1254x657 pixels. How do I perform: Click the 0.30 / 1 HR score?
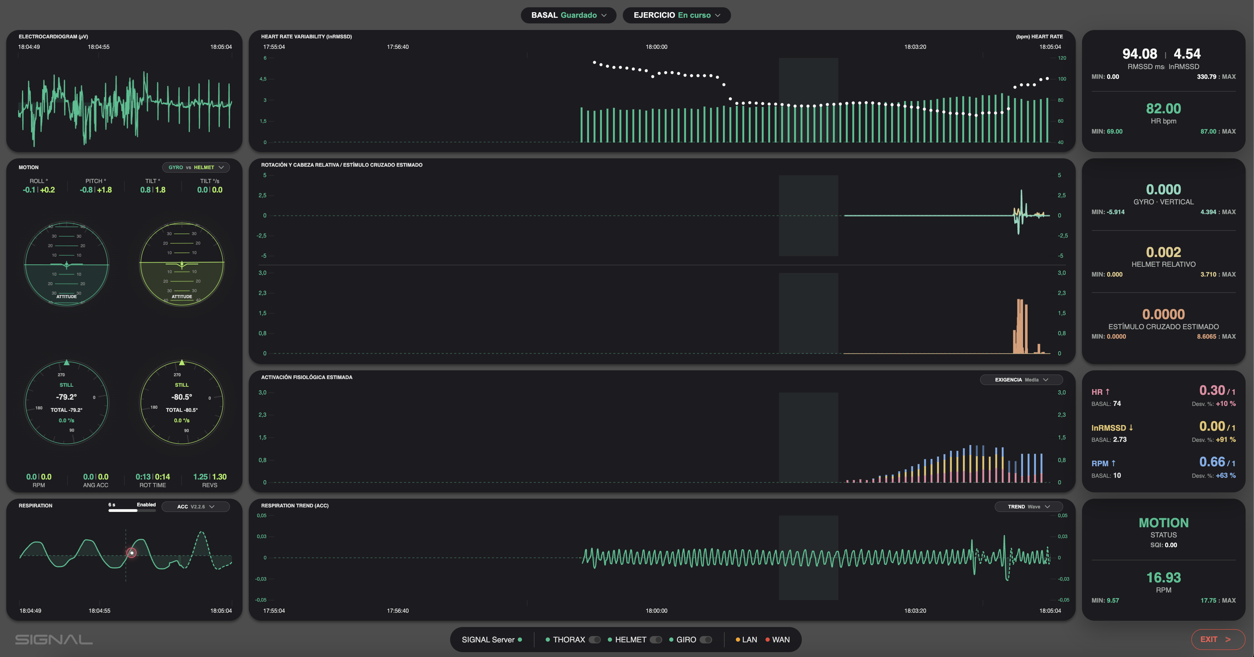[x=1217, y=390]
